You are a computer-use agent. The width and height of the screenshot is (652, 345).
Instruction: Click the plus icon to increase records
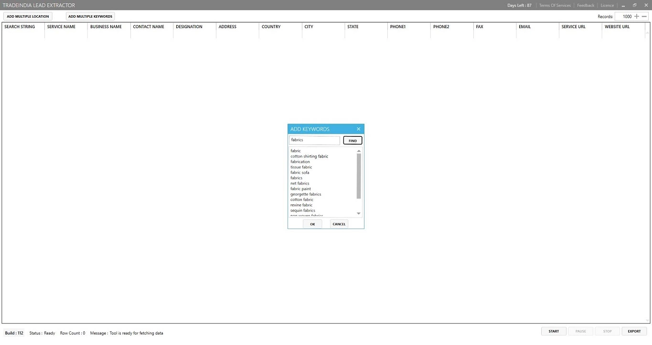tap(637, 16)
